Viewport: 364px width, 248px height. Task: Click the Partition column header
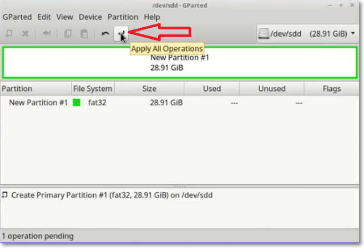coord(36,88)
